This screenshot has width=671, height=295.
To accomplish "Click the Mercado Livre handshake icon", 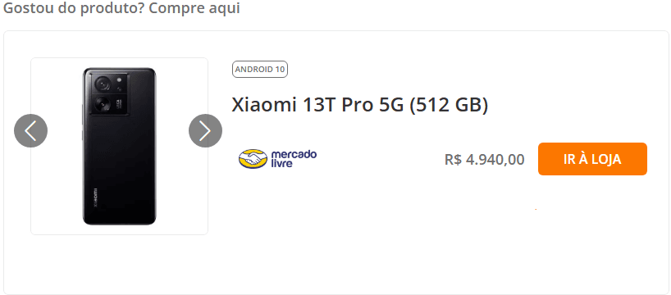I will (x=253, y=159).
